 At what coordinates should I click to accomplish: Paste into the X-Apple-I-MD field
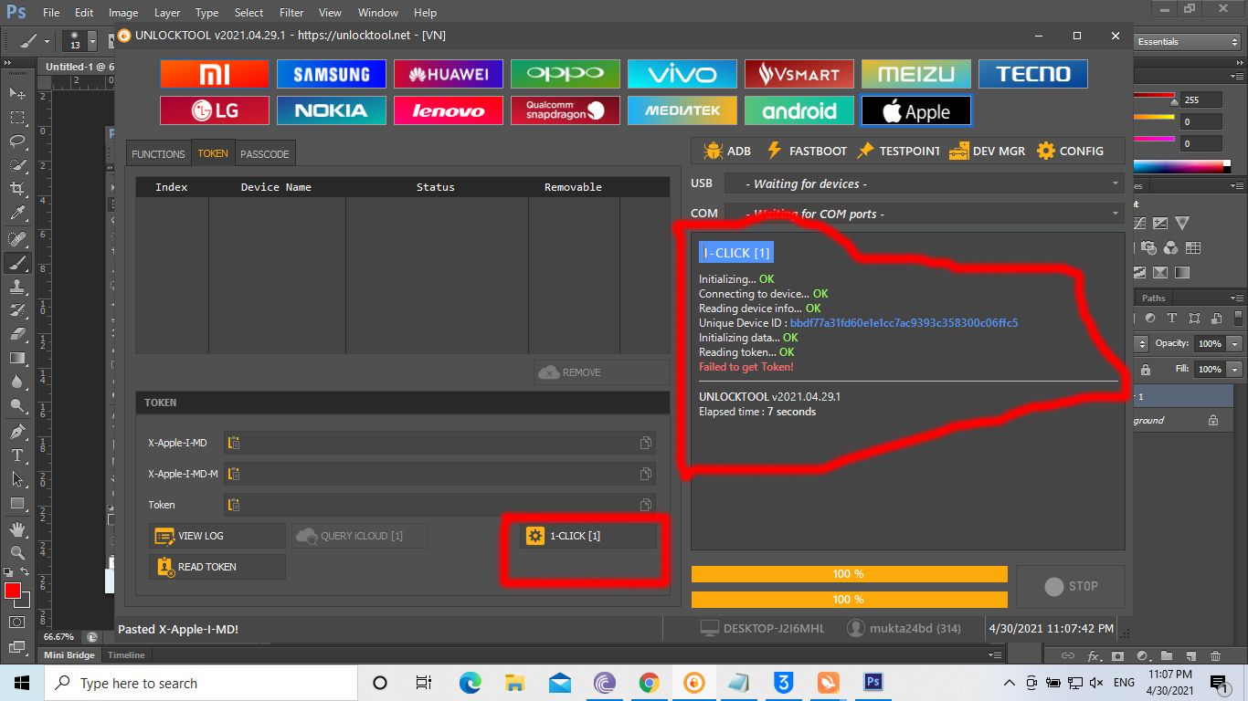click(x=234, y=443)
